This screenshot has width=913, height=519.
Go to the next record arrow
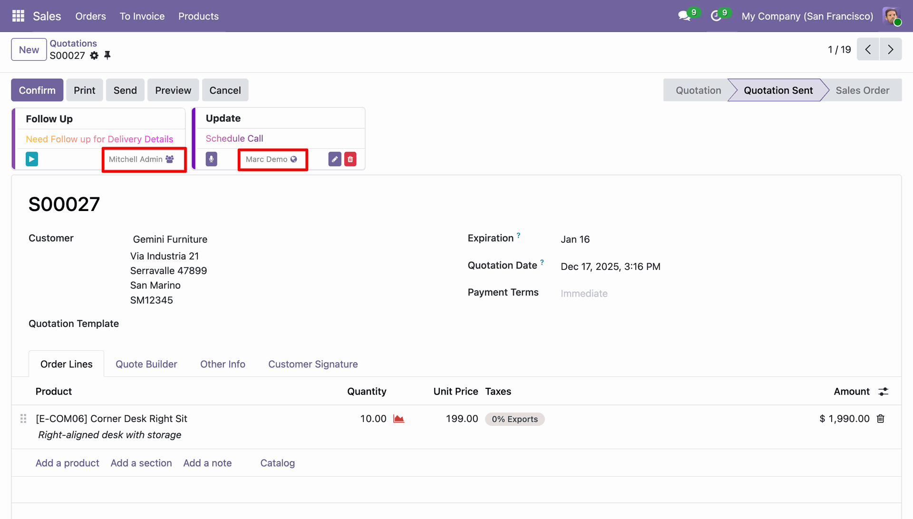tap(890, 49)
